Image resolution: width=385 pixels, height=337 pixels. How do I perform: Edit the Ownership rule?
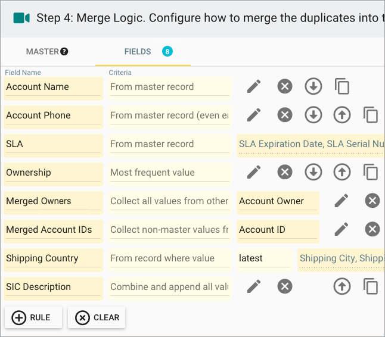pyautogui.click(x=254, y=172)
